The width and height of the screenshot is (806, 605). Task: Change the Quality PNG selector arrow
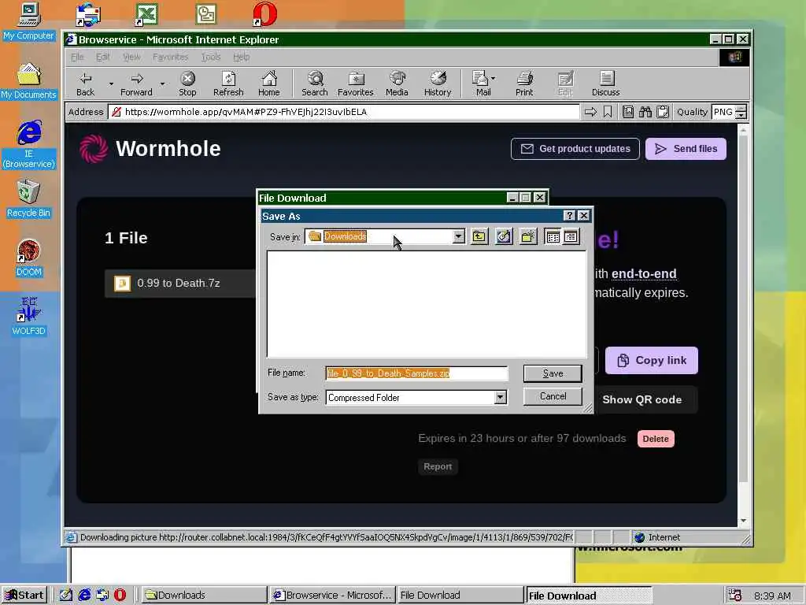[x=741, y=112]
